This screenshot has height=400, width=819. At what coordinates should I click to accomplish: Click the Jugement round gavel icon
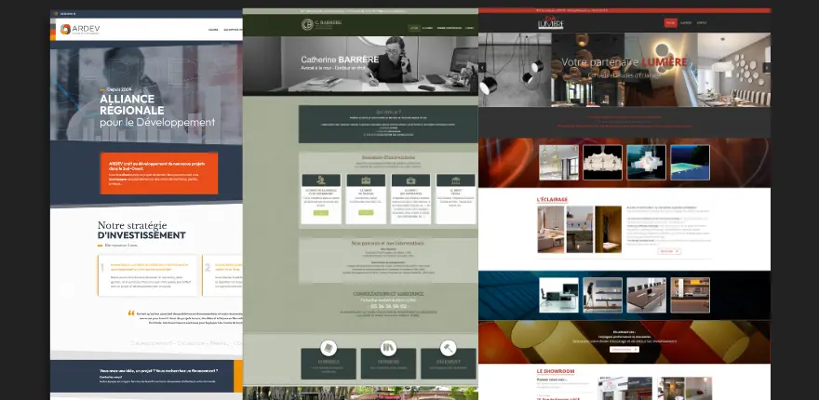[449, 348]
